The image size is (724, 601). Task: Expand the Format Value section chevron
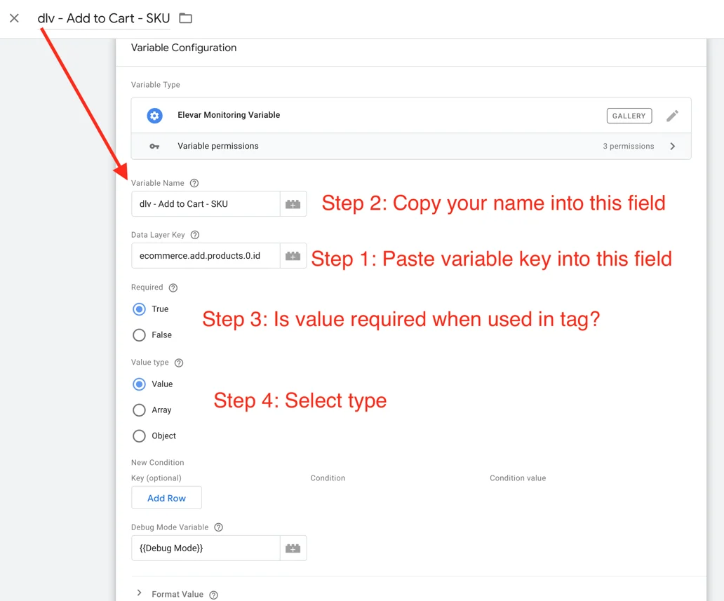coord(140,593)
